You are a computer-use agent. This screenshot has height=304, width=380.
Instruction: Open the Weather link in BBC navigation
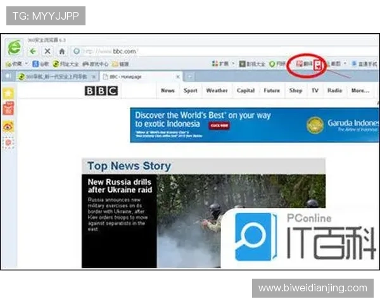coord(217,91)
